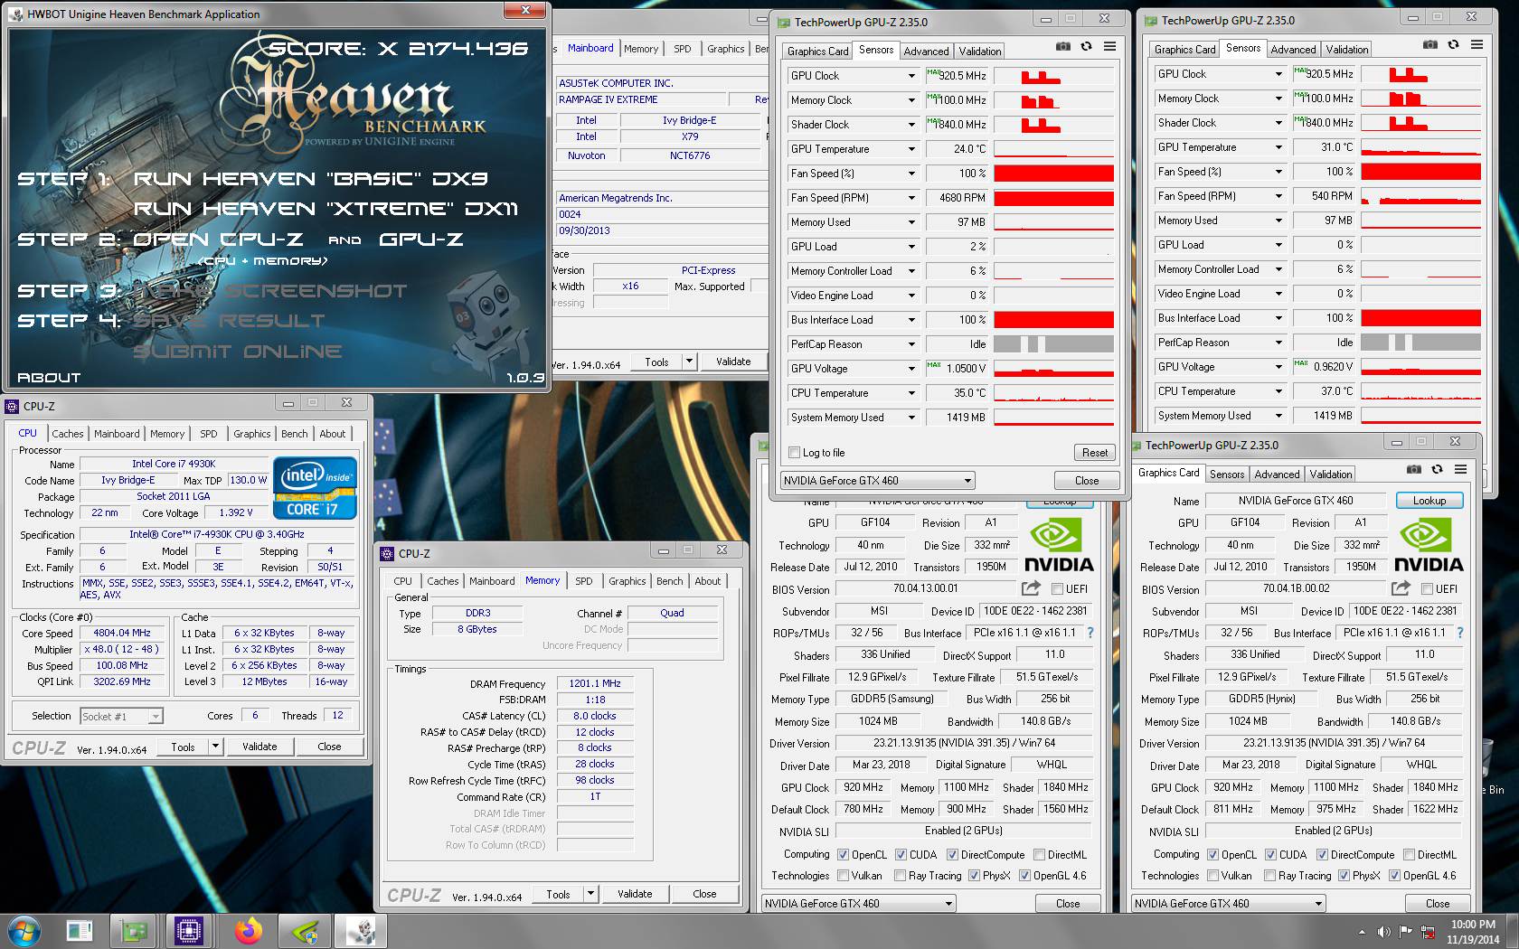Click NVIDIA logo in GPU-Z window with Hynix memory
1519x949 pixels.
pyautogui.click(x=1429, y=546)
